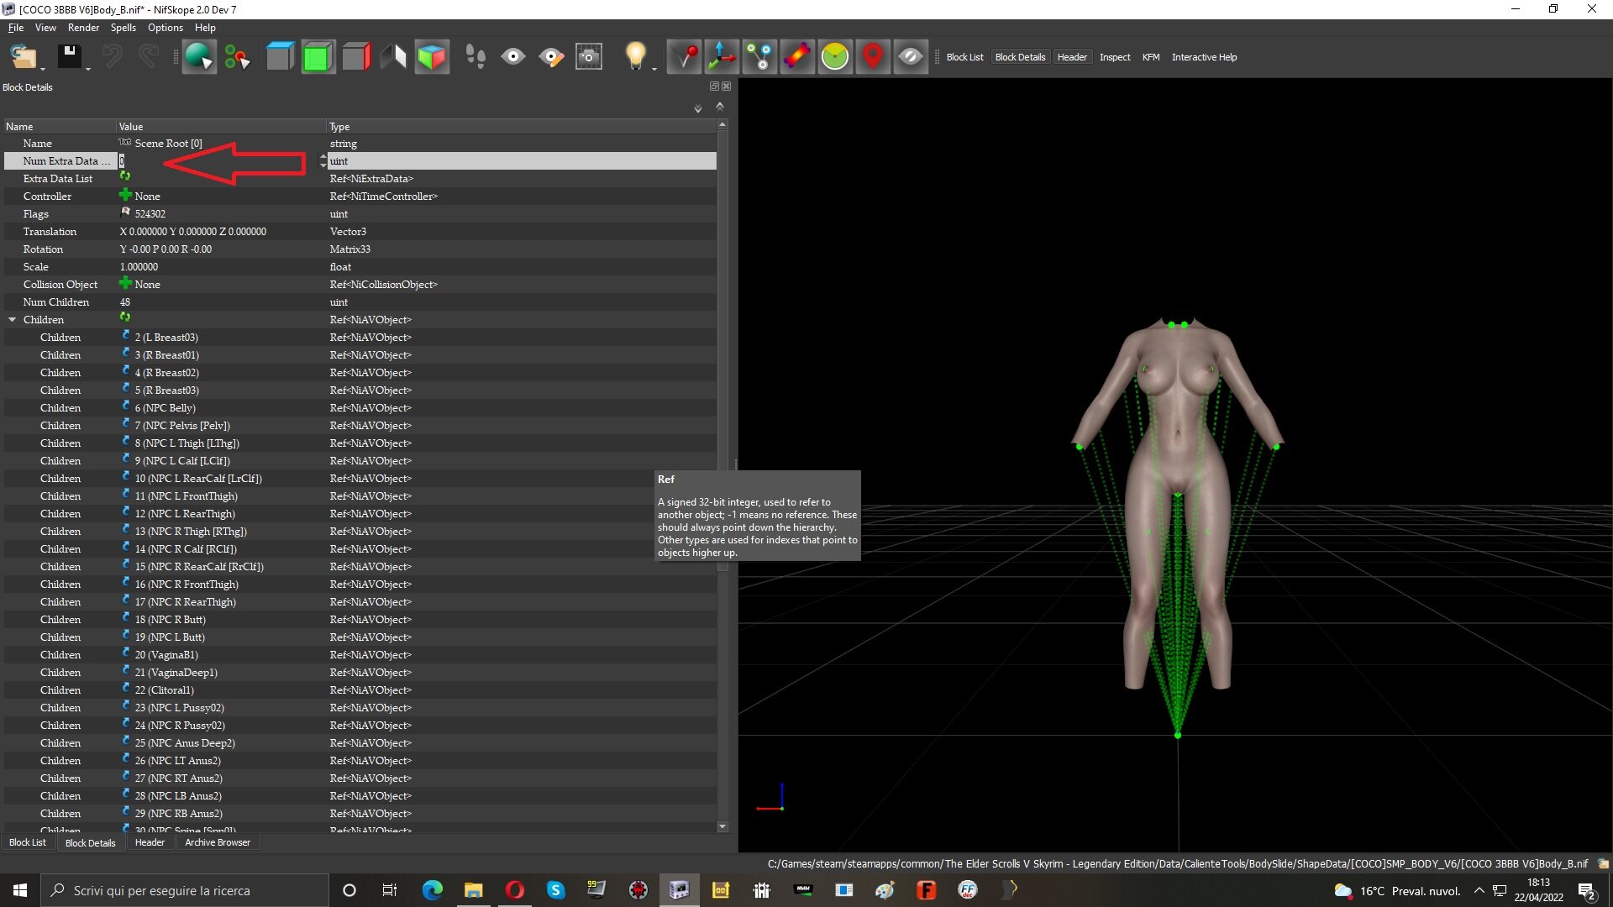Image resolution: width=1613 pixels, height=907 pixels.
Task: Click the screenshot camera icon
Action: (589, 57)
